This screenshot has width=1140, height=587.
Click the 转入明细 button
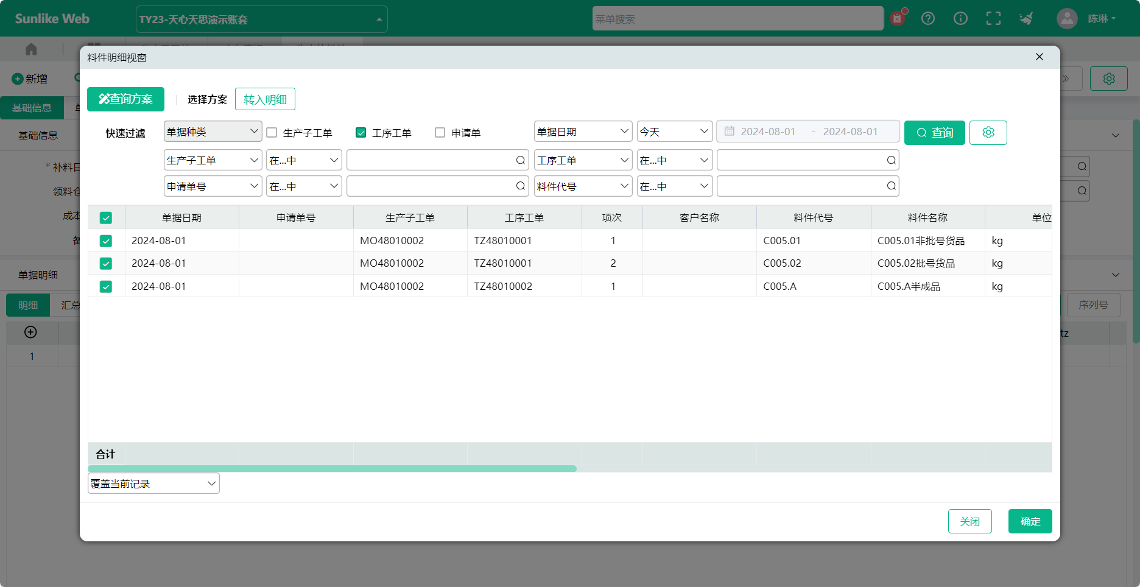click(265, 99)
